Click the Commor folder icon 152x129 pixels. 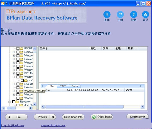21,66
